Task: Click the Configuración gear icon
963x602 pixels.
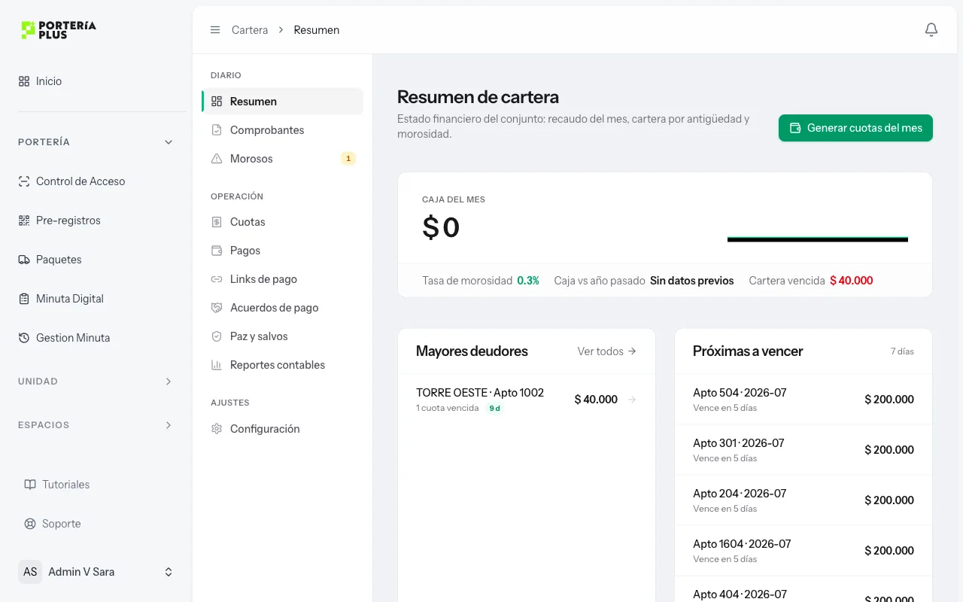Action: point(217,429)
